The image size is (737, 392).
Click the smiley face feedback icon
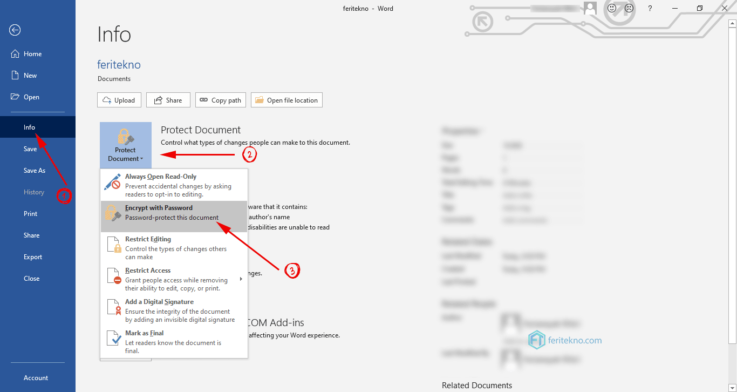tap(612, 8)
